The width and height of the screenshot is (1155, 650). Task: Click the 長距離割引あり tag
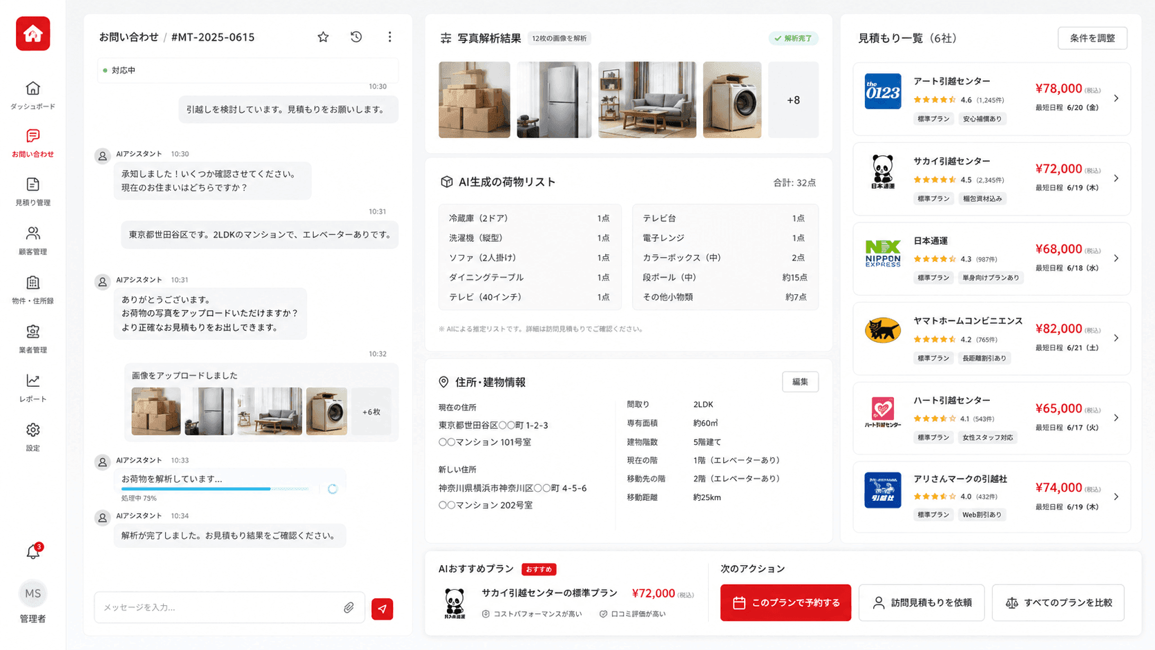(x=984, y=359)
